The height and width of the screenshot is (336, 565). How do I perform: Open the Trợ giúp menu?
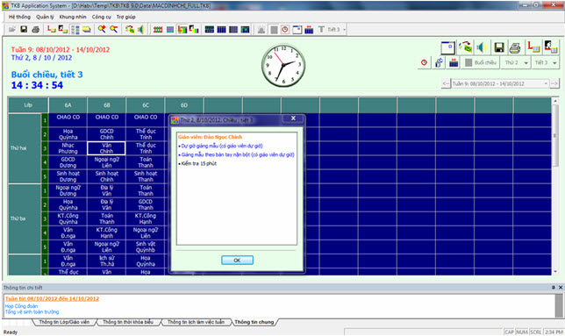pyautogui.click(x=125, y=17)
